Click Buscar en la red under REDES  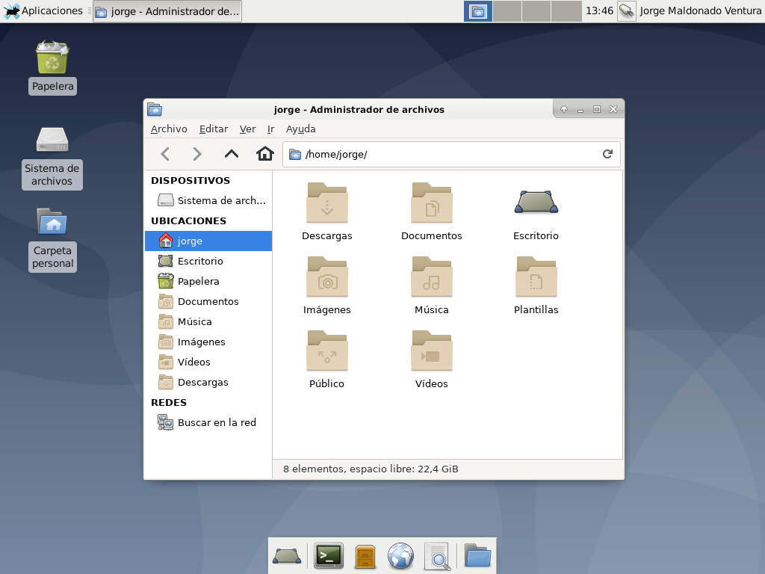coord(217,422)
